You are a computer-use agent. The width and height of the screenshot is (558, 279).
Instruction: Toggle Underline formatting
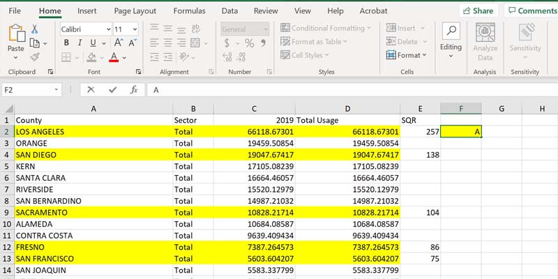click(x=93, y=43)
